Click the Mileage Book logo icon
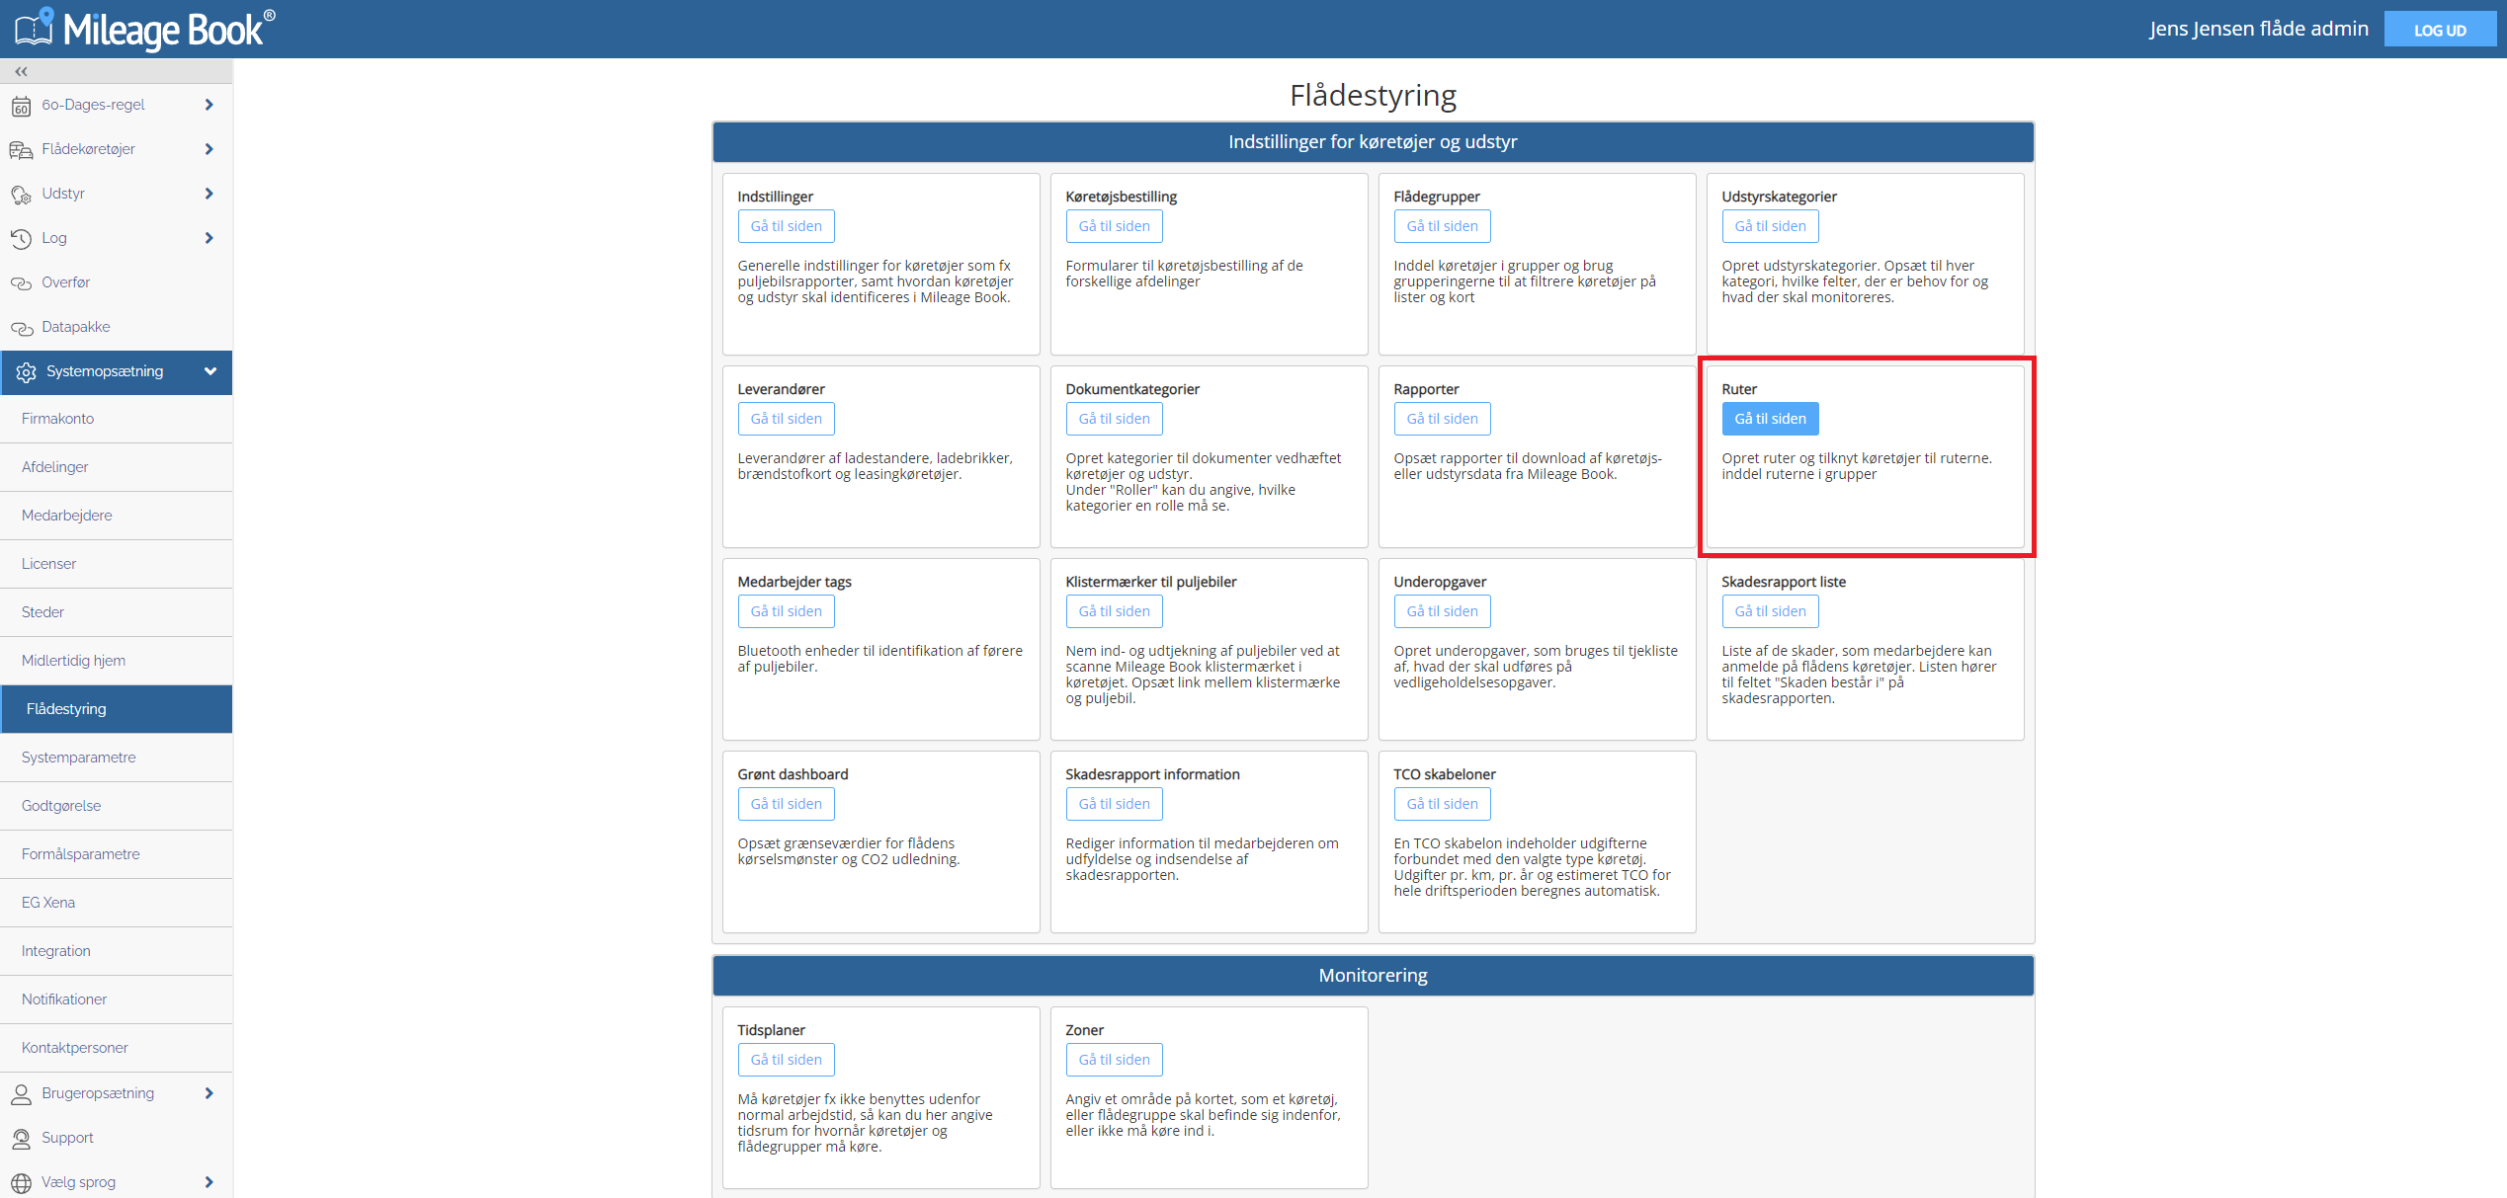The height and width of the screenshot is (1198, 2507). pos(34,27)
